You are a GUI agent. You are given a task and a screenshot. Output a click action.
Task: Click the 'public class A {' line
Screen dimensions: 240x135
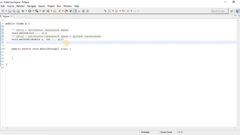(18, 24)
